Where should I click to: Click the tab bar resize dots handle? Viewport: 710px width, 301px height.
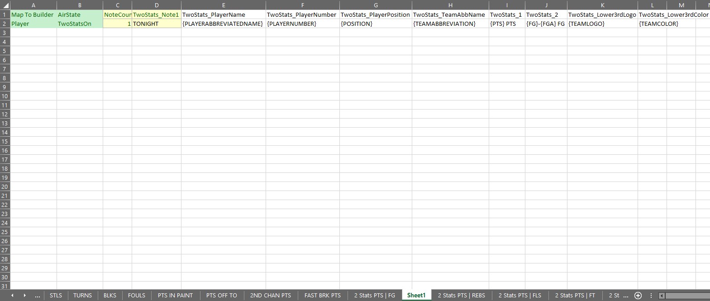651,296
